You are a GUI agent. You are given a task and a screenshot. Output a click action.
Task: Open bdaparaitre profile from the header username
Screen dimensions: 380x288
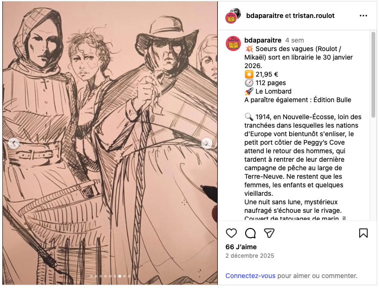click(265, 16)
